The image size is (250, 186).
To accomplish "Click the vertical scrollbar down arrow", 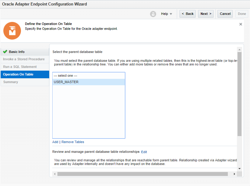I will [239, 169].
